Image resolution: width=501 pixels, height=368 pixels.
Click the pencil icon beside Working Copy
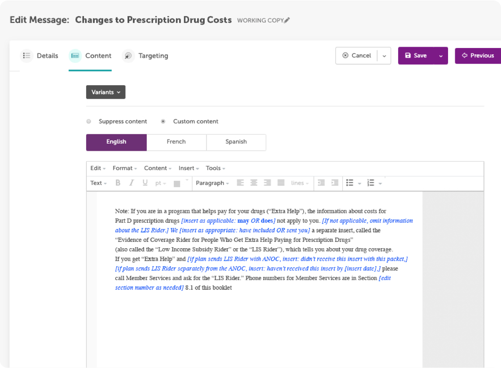[287, 20]
